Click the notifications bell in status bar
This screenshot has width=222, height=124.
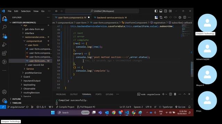[x=189, y=107]
